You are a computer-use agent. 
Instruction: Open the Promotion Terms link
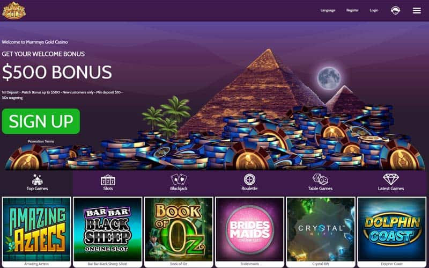coord(41,141)
